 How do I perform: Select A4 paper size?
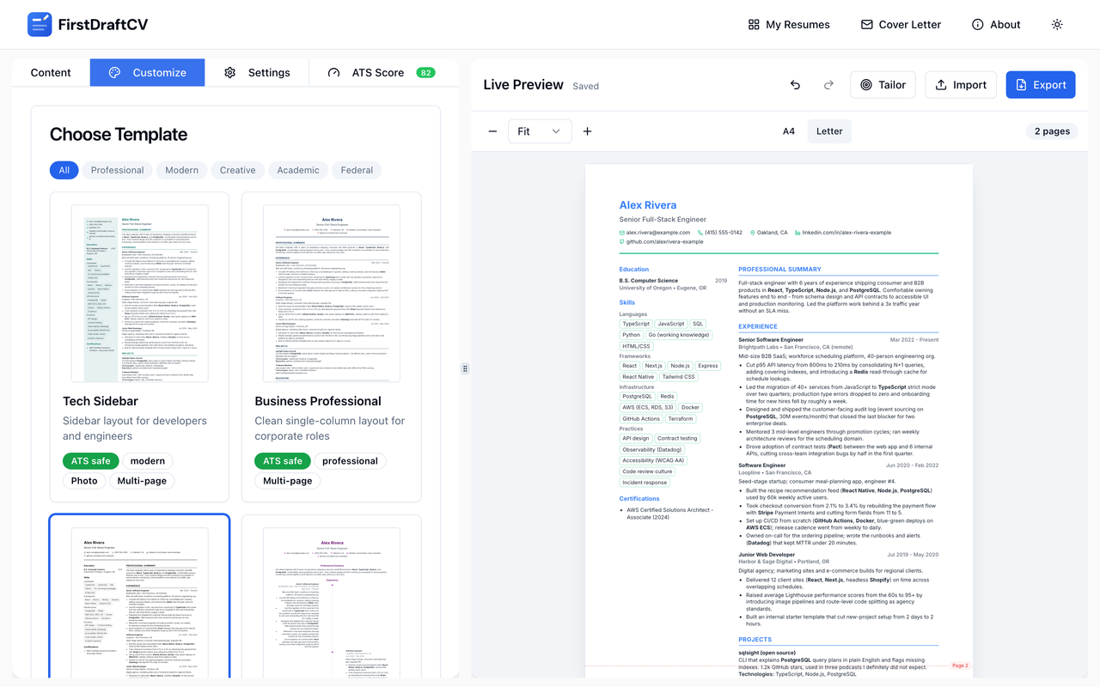tap(789, 131)
